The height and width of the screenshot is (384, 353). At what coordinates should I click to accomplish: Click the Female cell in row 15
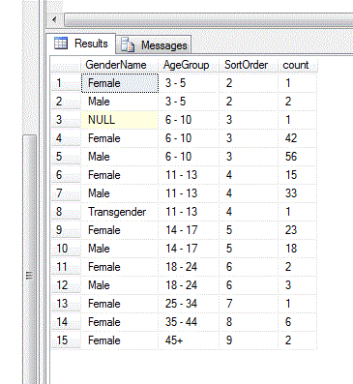(120, 340)
